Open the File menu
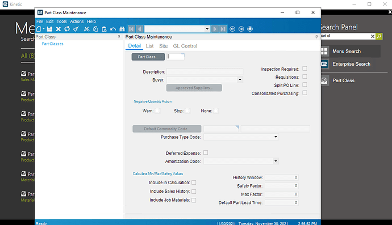The width and height of the screenshot is (392, 225). [40, 22]
